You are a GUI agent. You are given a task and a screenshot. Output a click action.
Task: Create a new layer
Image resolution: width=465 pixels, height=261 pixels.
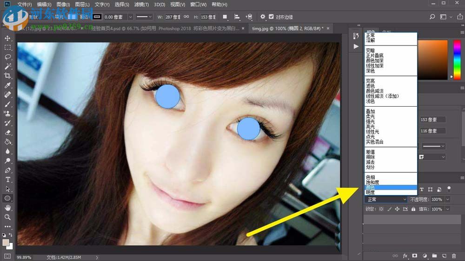[444, 256]
